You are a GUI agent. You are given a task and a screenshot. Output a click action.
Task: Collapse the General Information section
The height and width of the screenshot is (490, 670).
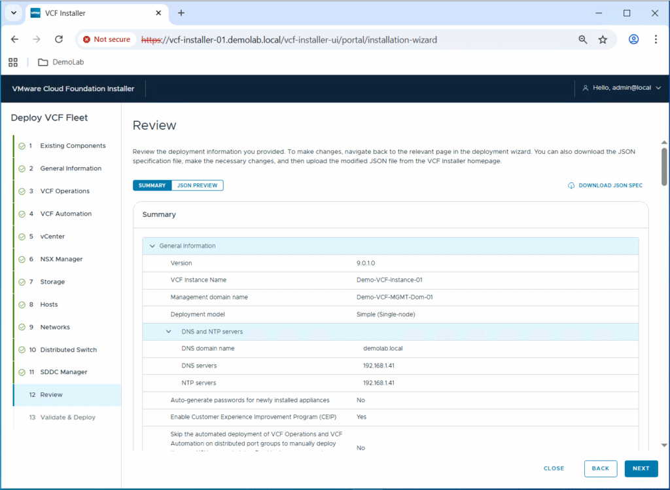point(152,246)
